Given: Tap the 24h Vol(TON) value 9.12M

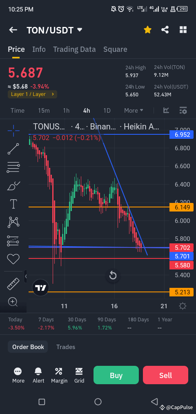Looking at the screenshot, I should tap(161, 76).
